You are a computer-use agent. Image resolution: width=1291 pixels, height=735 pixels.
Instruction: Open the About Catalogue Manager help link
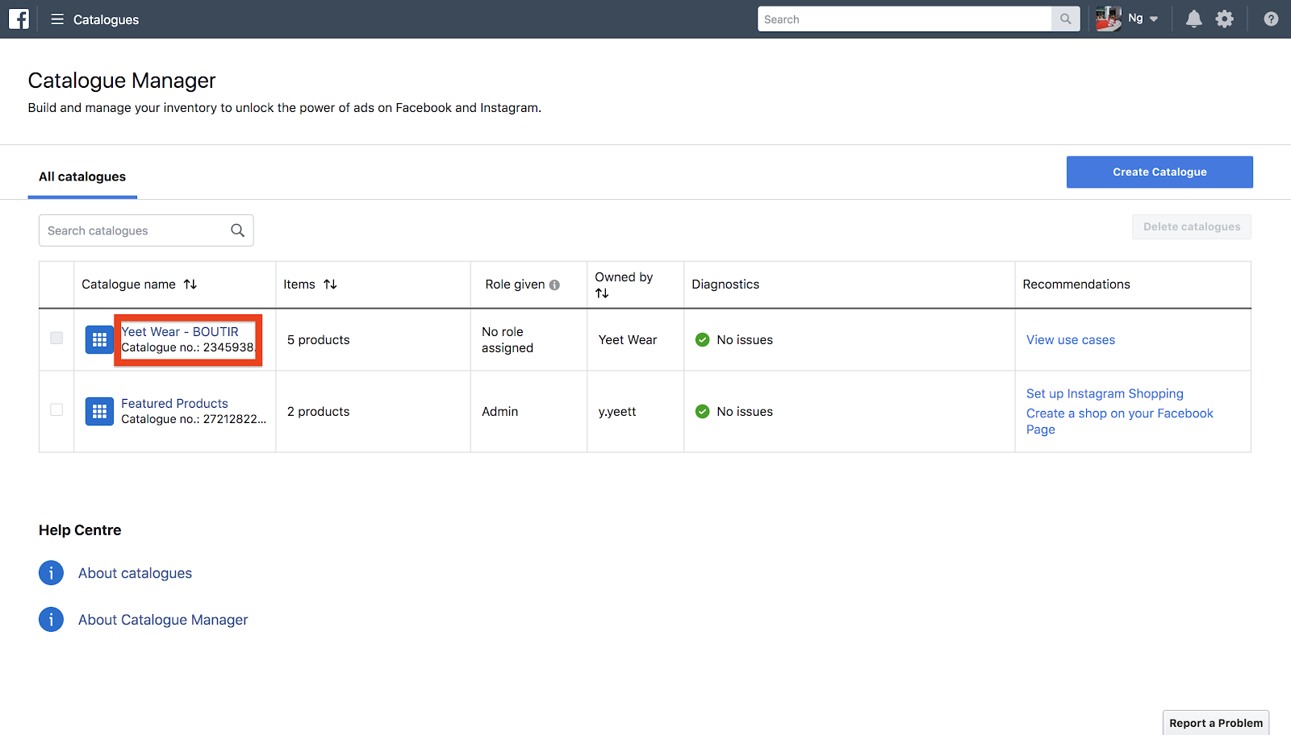point(163,620)
